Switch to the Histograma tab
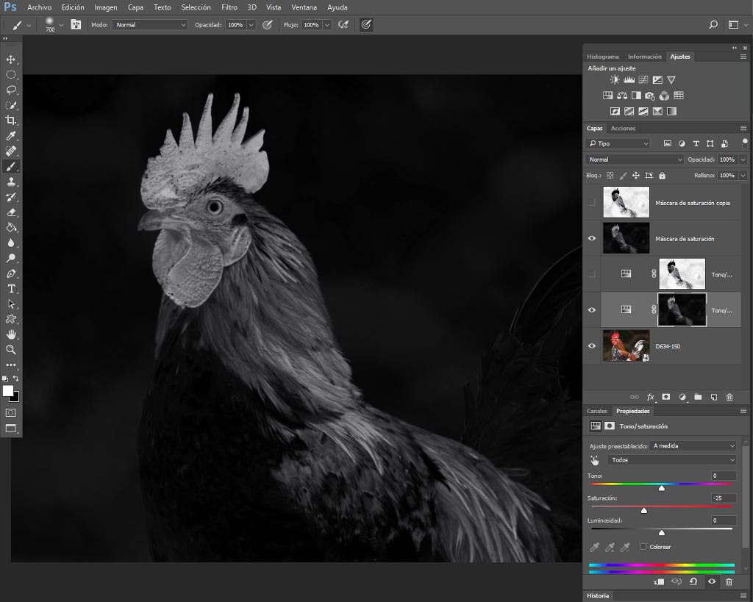The width and height of the screenshot is (753, 602). 603,57
